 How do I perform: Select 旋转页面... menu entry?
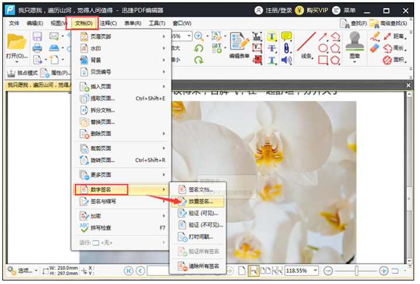tap(121, 160)
